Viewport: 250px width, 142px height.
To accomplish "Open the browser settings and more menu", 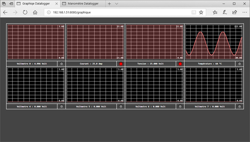I will pyautogui.click(x=245, y=12).
